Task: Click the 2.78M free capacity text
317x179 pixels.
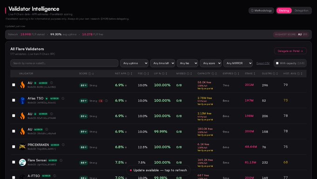Action: coord(205,98)
